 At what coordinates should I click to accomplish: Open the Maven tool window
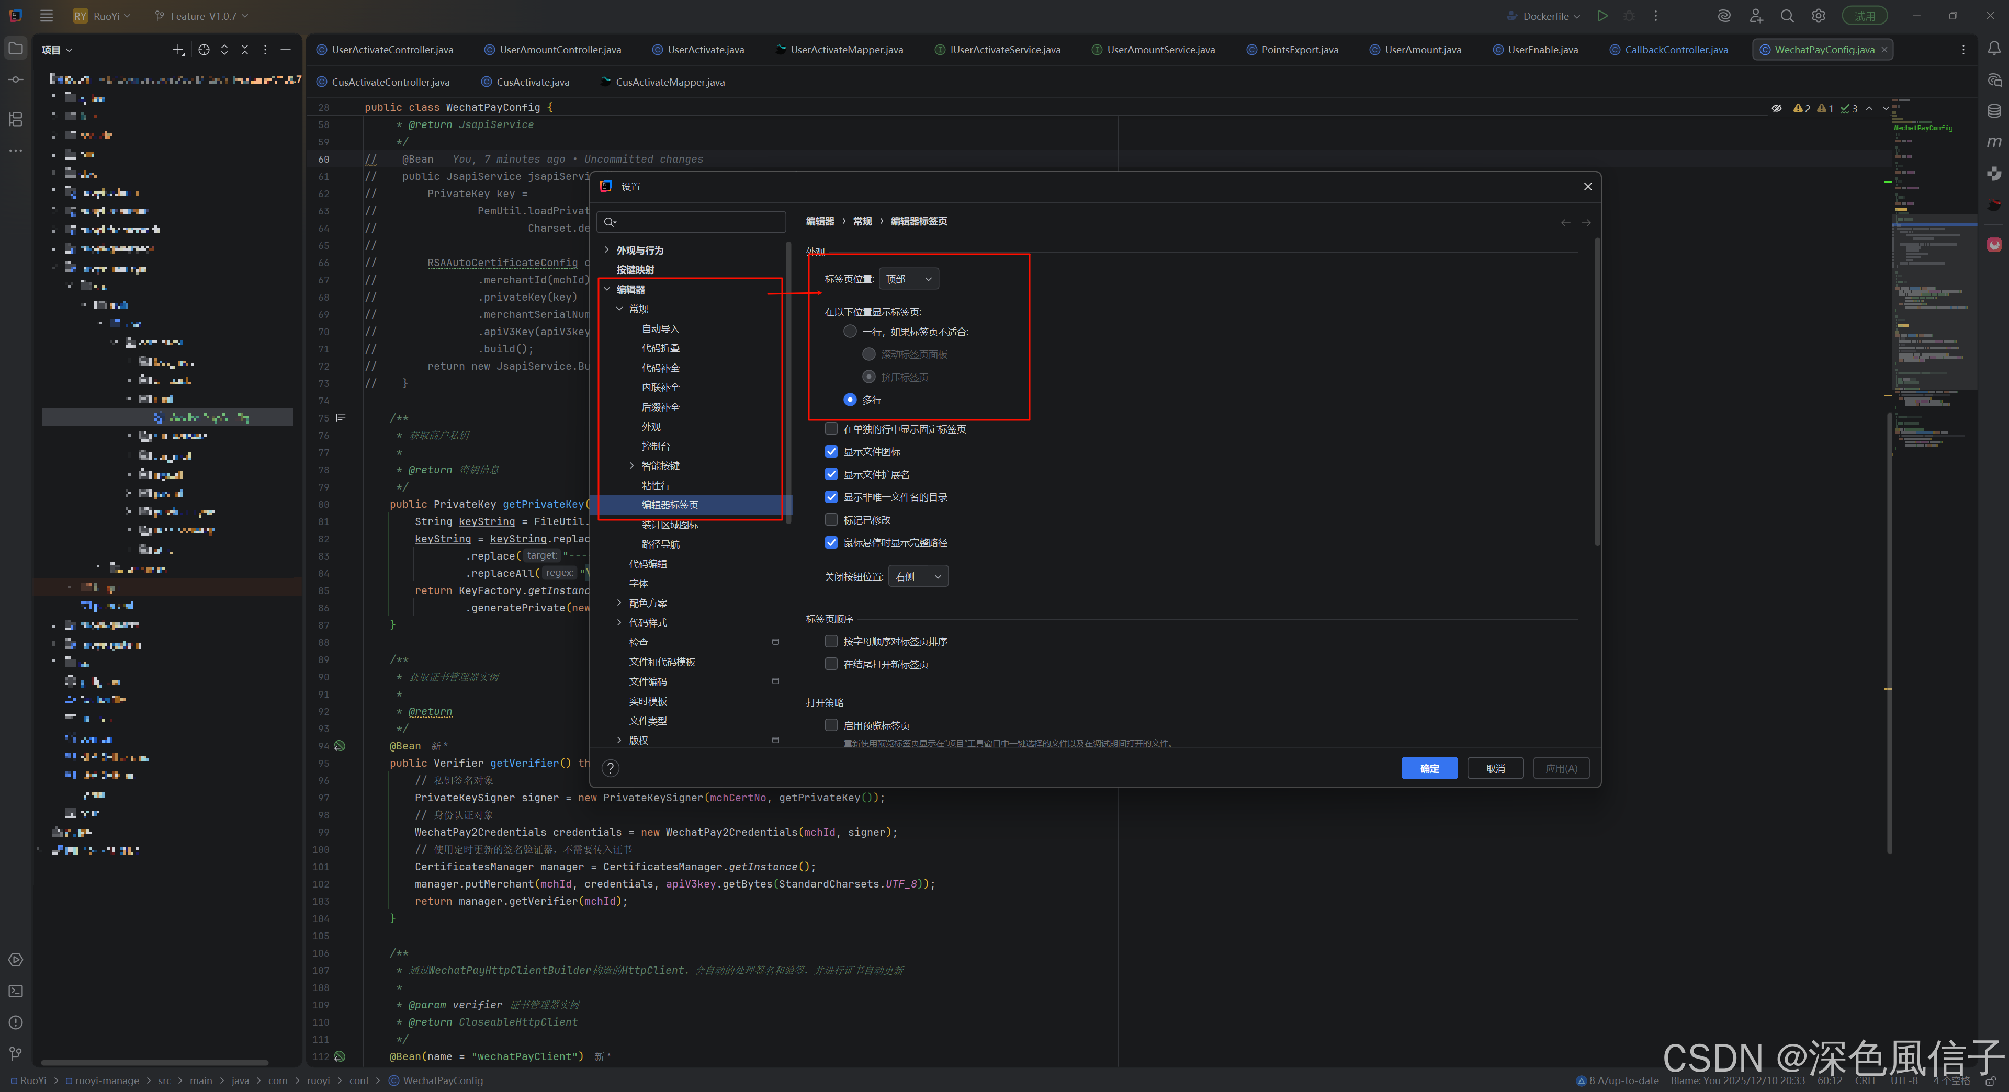1993,142
